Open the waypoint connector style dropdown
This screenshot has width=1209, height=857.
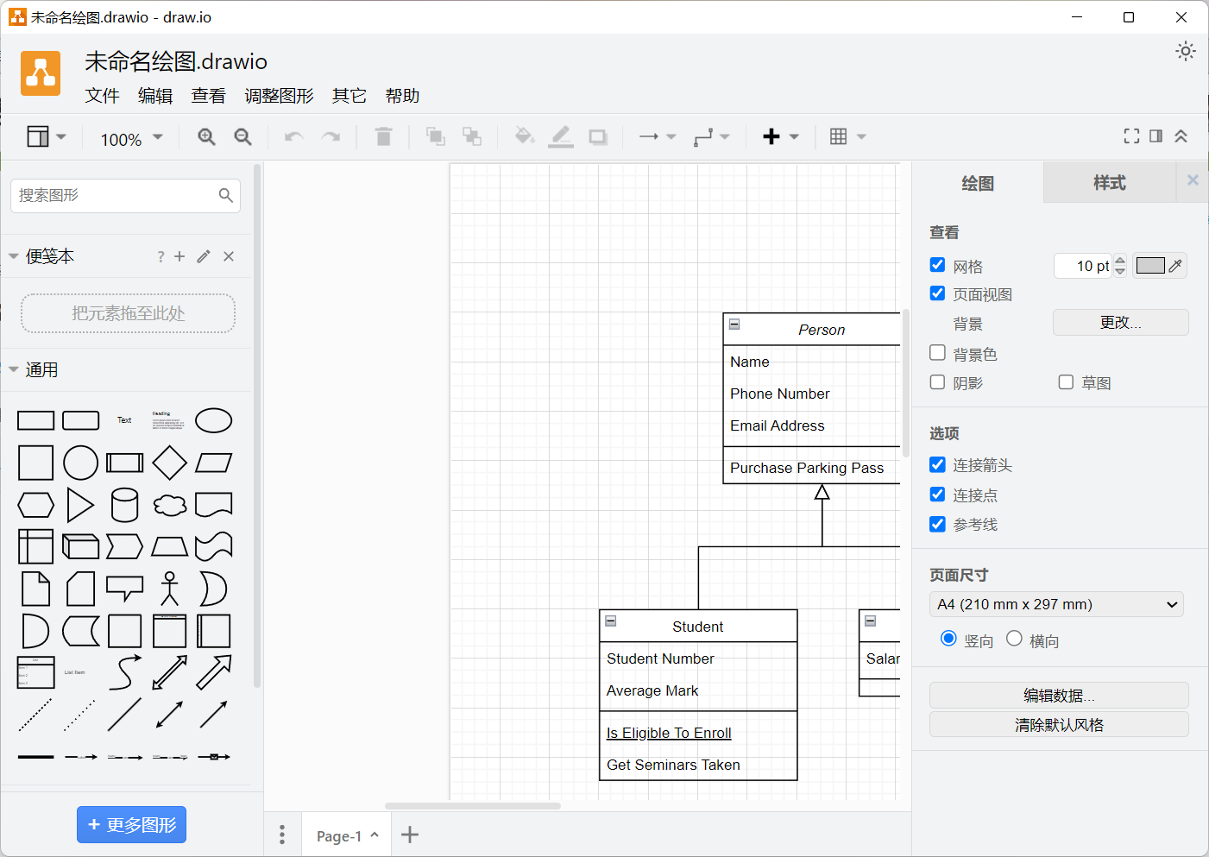(x=712, y=136)
